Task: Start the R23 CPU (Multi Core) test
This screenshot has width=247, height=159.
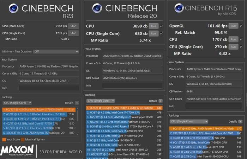Action: coord(73,26)
